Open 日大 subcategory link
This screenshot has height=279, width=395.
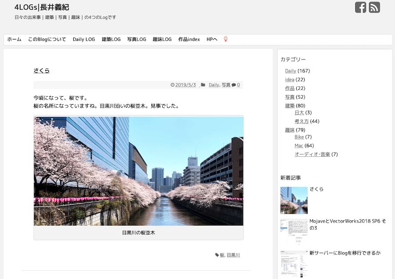coord(299,113)
